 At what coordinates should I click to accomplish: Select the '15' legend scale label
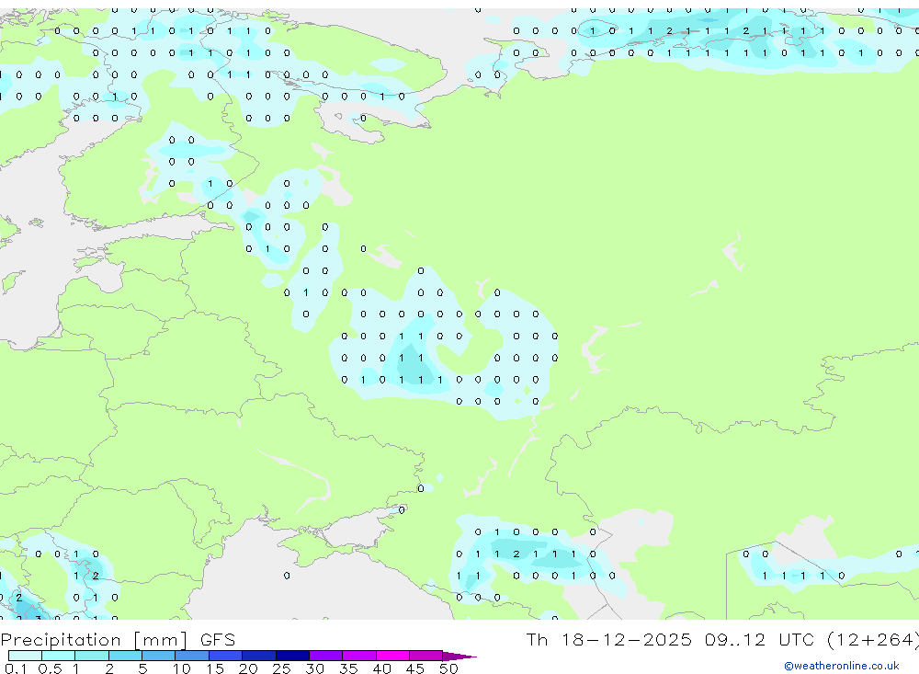[214, 668]
